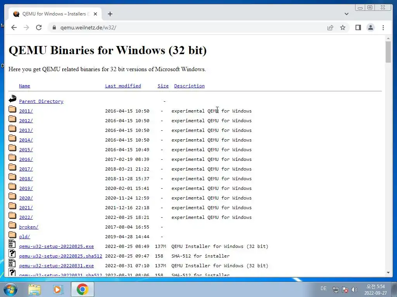Close the QEMU for Windows tab

click(95, 14)
